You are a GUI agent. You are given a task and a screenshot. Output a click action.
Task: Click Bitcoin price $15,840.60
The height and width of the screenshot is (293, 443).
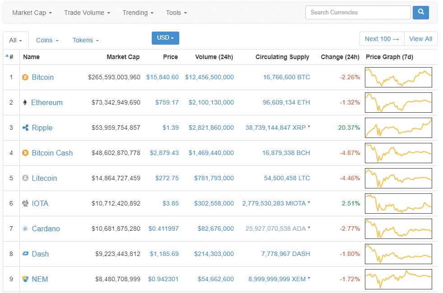(163, 77)
